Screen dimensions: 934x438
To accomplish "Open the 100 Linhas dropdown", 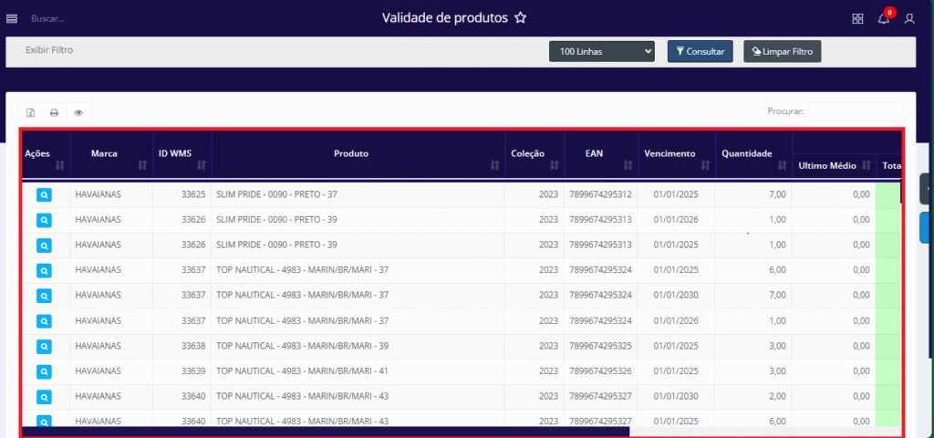I will coord(601,52).
